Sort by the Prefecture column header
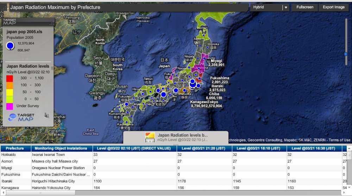Screen dimensions: 352x196 pos(15,148)
